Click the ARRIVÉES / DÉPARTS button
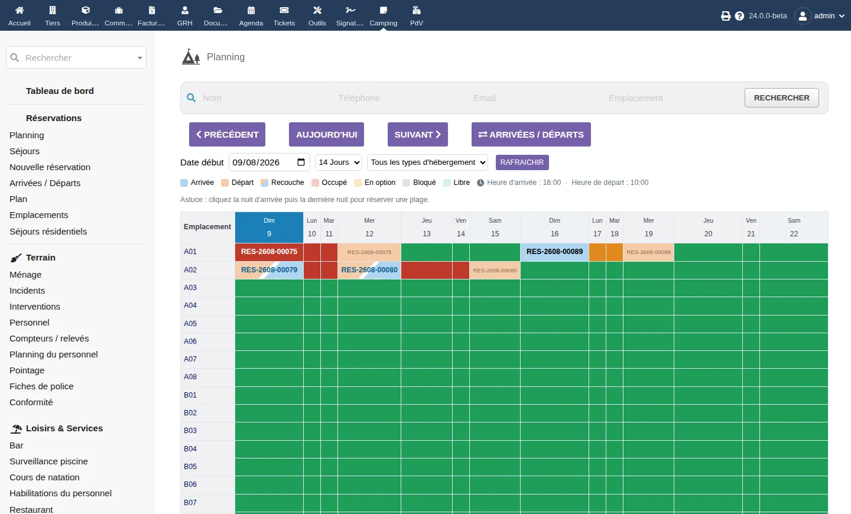Image resolution: width=851 pixels, height=514 pixels. click(x=531, y=134)
